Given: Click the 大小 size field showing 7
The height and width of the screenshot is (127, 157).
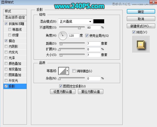Looking at the screenshot, I should pos(94,55).
